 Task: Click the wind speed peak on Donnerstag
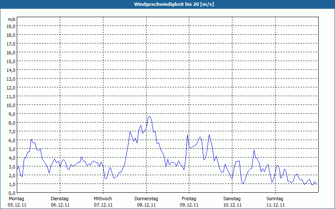pyautogui.click(x=149, y=117)
